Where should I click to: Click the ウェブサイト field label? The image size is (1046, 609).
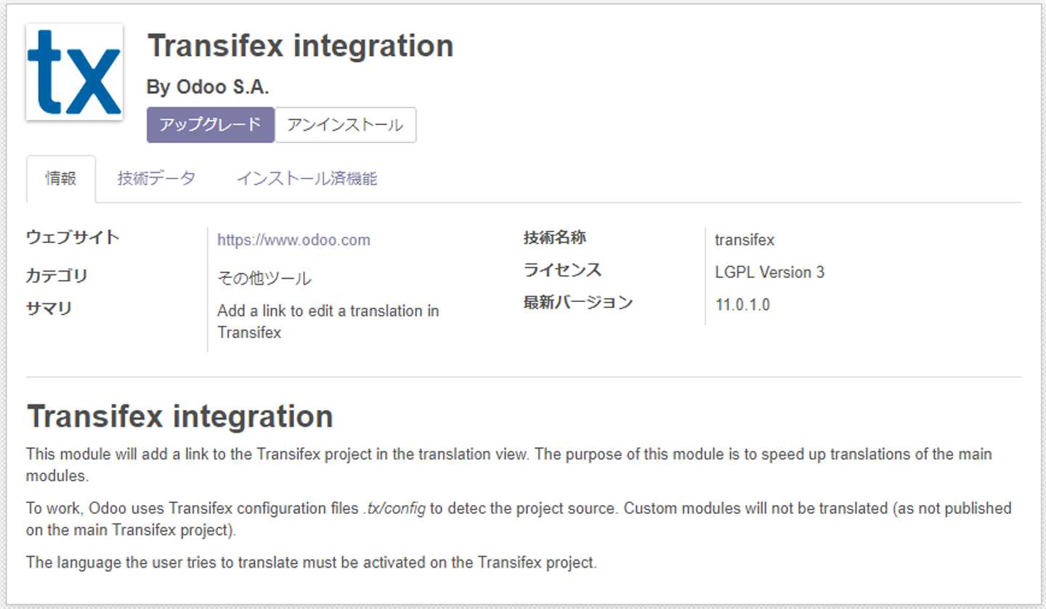point(73,237)
